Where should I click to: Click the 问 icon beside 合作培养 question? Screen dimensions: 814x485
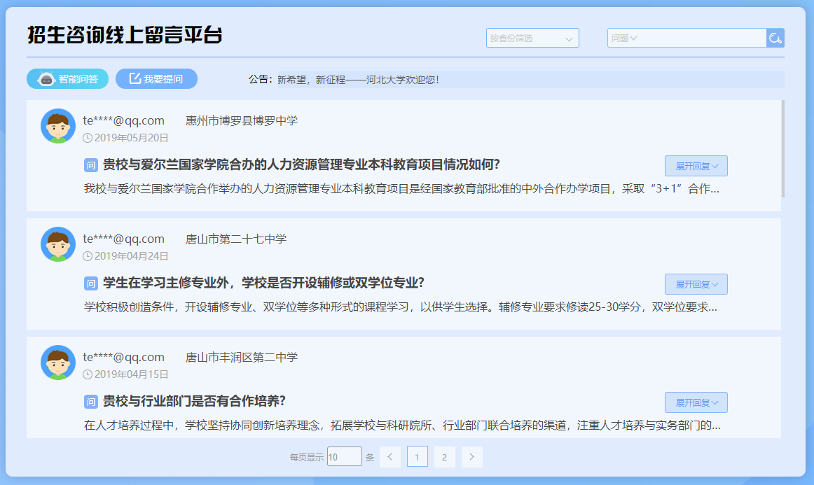[x=90, y=402]
